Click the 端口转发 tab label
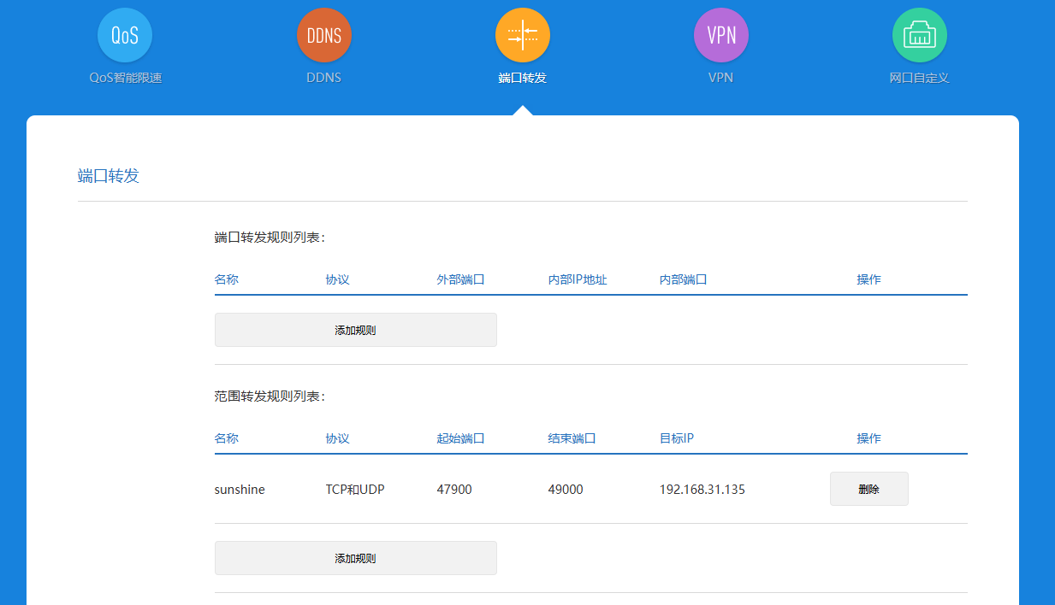The height and width of the screenshot is (605, 1055). click(522, 78)
